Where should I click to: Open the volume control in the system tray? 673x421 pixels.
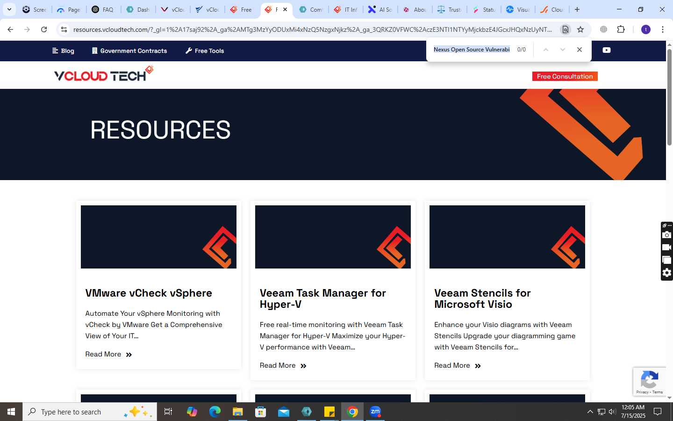[x=612, y=412]
